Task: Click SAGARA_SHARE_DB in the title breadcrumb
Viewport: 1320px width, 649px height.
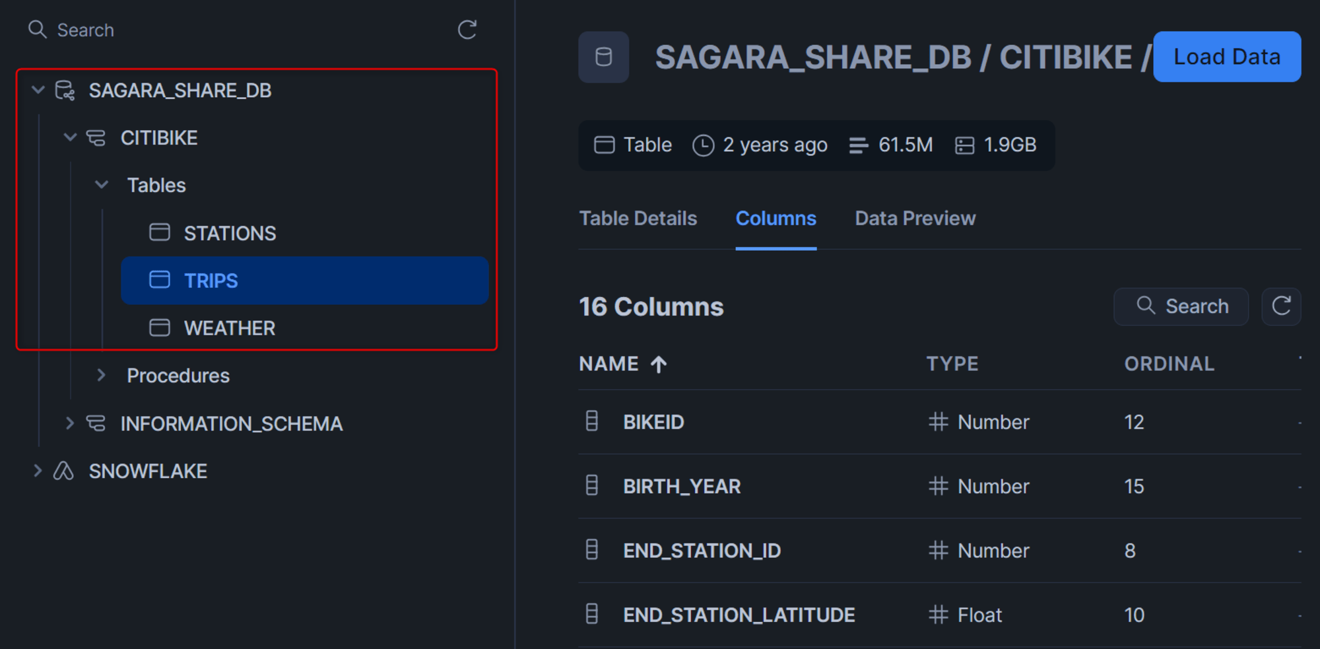Action: [813, 57]
